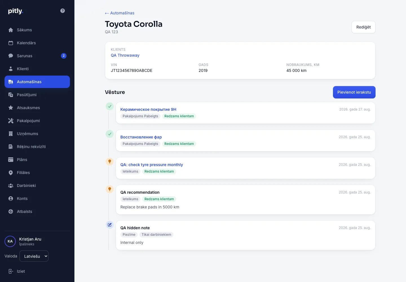Click the Sākums home icon
This screenshot has height=282, width=406.
tap(11, 30)
